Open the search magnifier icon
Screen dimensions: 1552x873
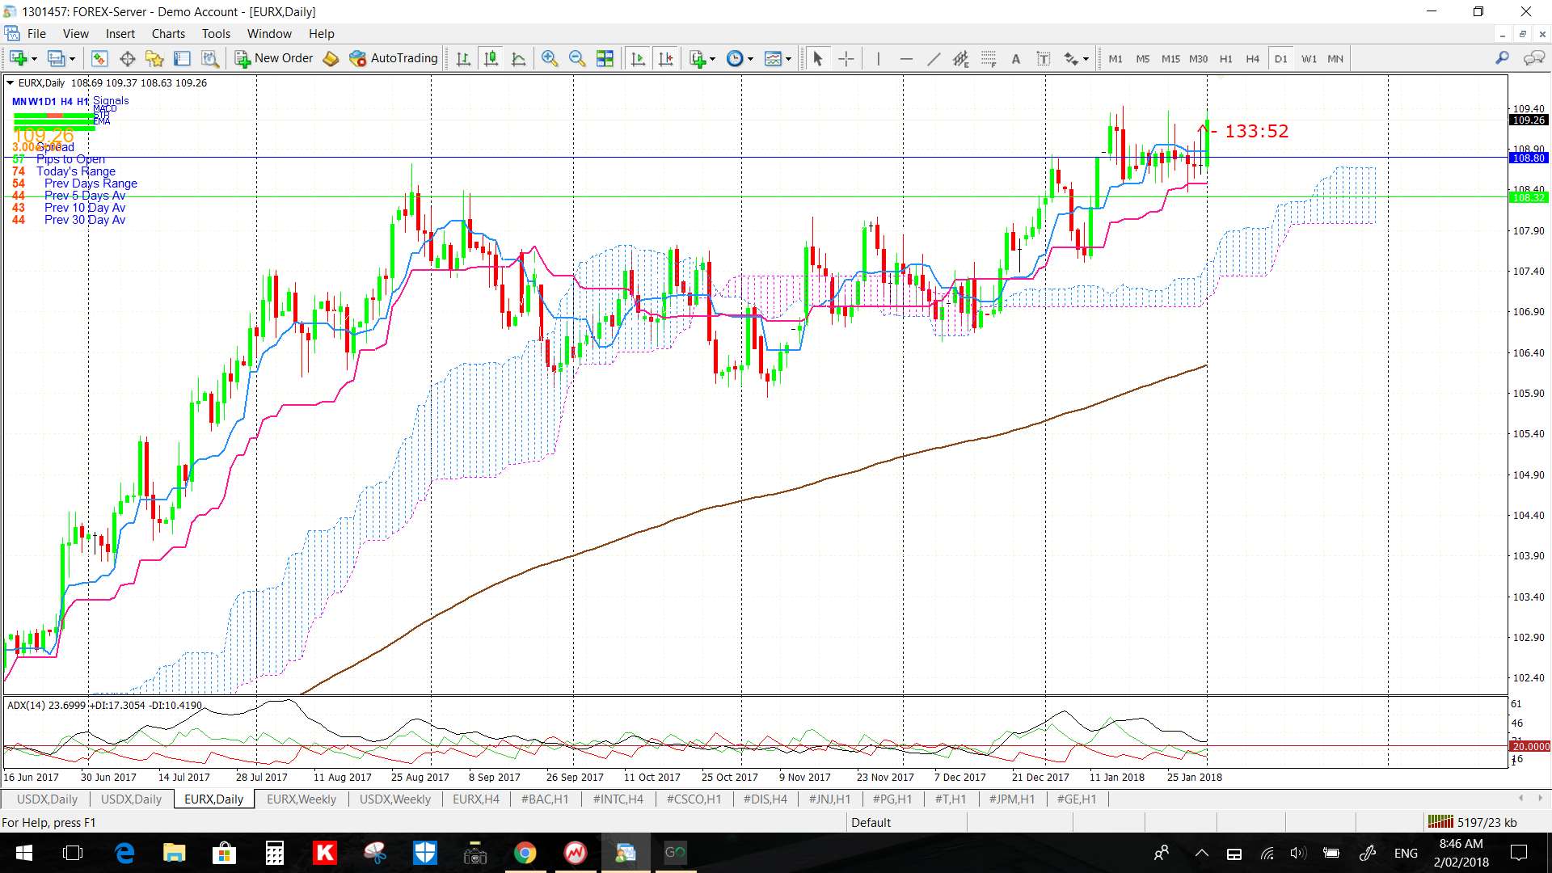pyautogui.click(x=1502, y=58)
